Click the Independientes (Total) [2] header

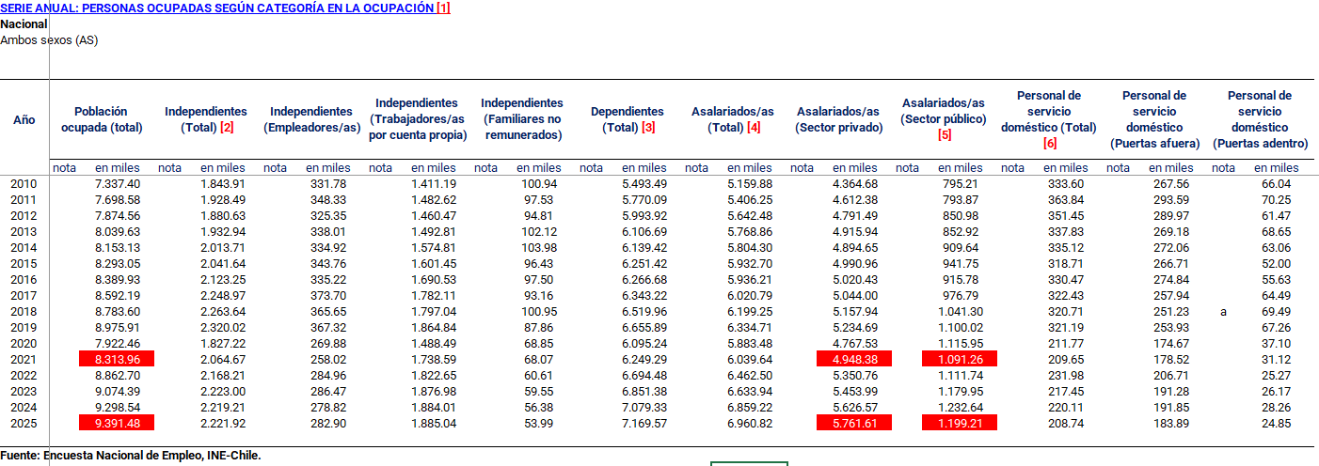(x=205, y=119)
